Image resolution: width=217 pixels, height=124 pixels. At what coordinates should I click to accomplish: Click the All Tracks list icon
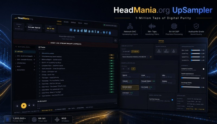[x=16, y=51]
